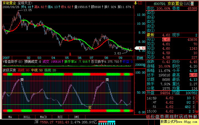Click the 京能置业 宝塔天王! chart title
This screenshot has width=199, height=125.
[x=17, y=3]
